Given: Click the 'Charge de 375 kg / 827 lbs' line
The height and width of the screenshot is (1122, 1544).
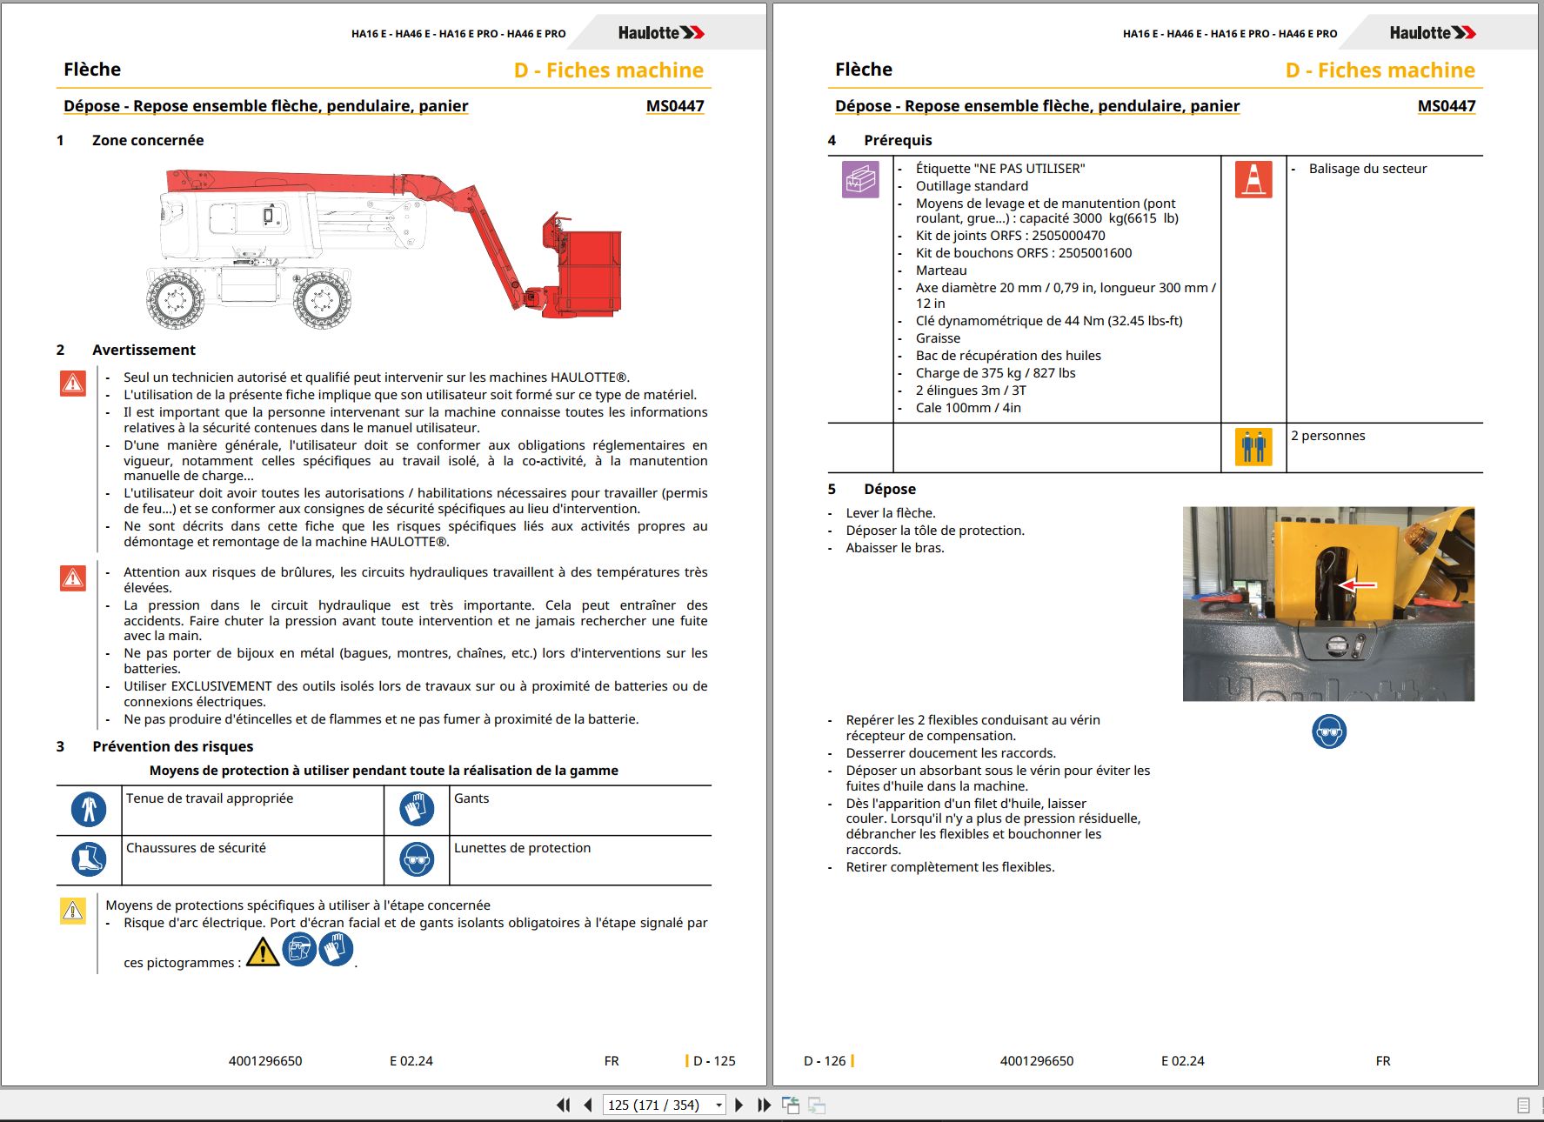Looking at the screenshot, I should pos(995,373).
